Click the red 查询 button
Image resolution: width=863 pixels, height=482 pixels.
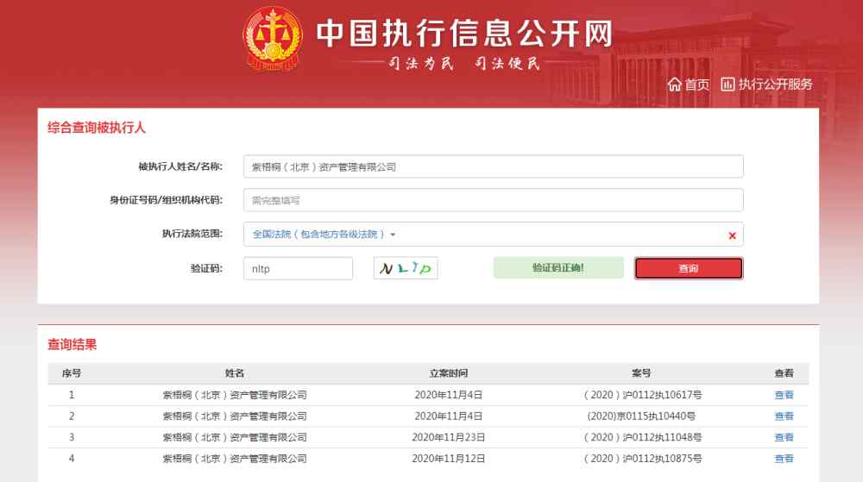(x=689, y=268)
